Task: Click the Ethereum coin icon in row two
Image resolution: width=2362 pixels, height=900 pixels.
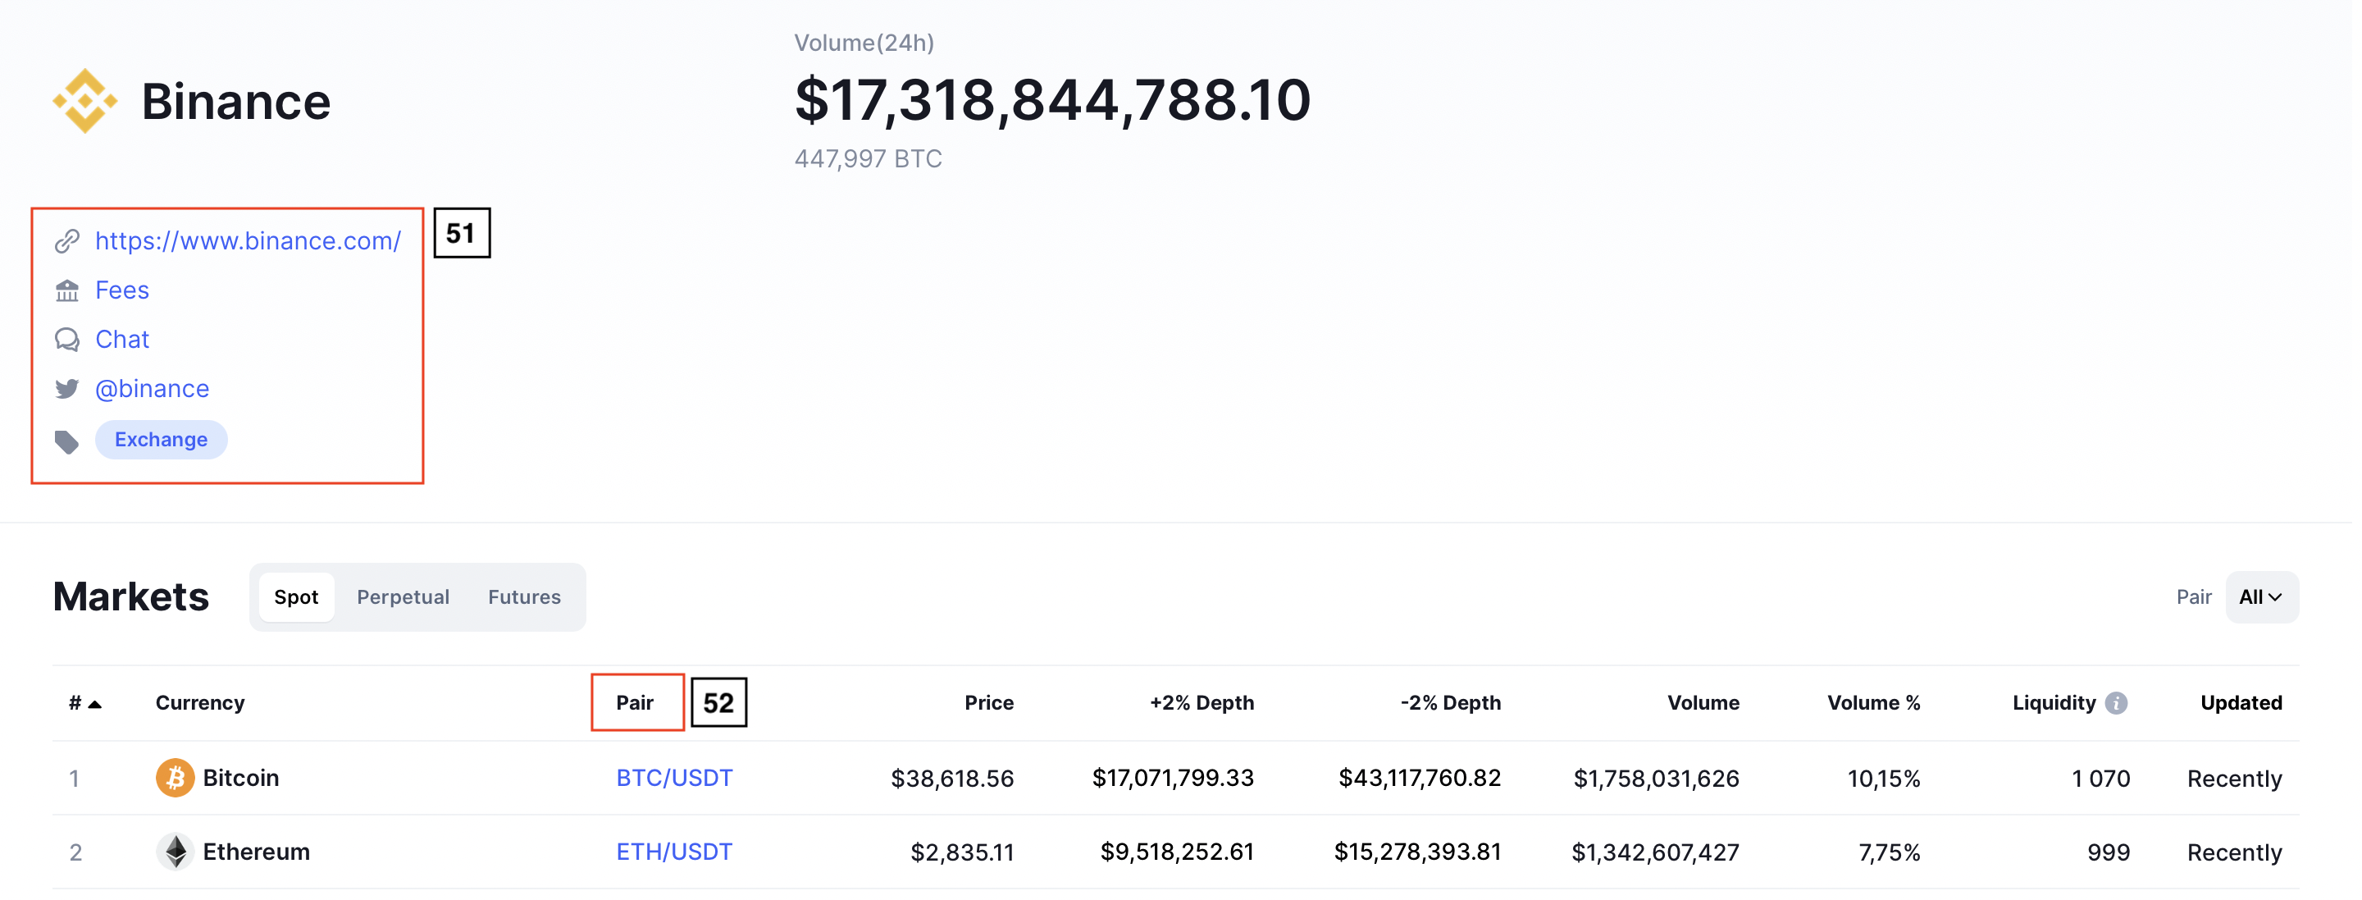Action: click(x=176, y=852)
